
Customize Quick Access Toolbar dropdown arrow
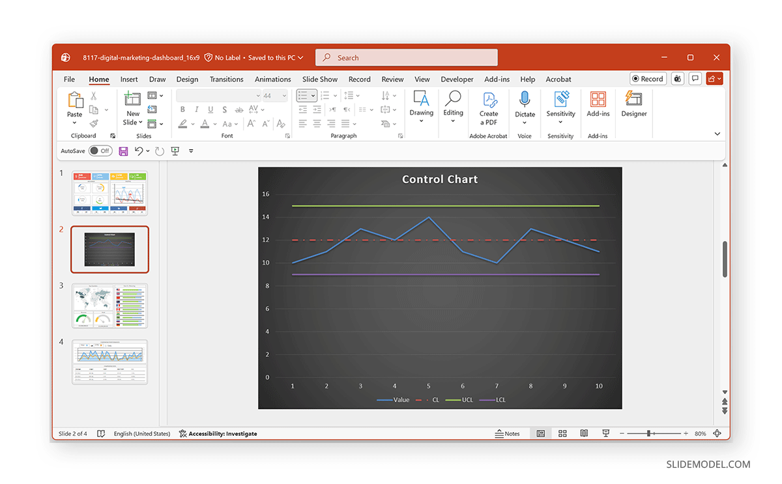point(191,150)
